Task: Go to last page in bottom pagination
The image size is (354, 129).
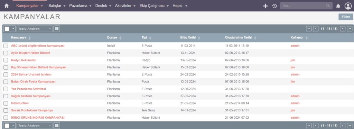Action: (350, 126)
